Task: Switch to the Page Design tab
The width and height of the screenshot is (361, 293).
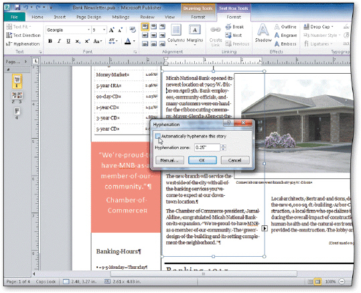Action: click(x=89, y=17)
